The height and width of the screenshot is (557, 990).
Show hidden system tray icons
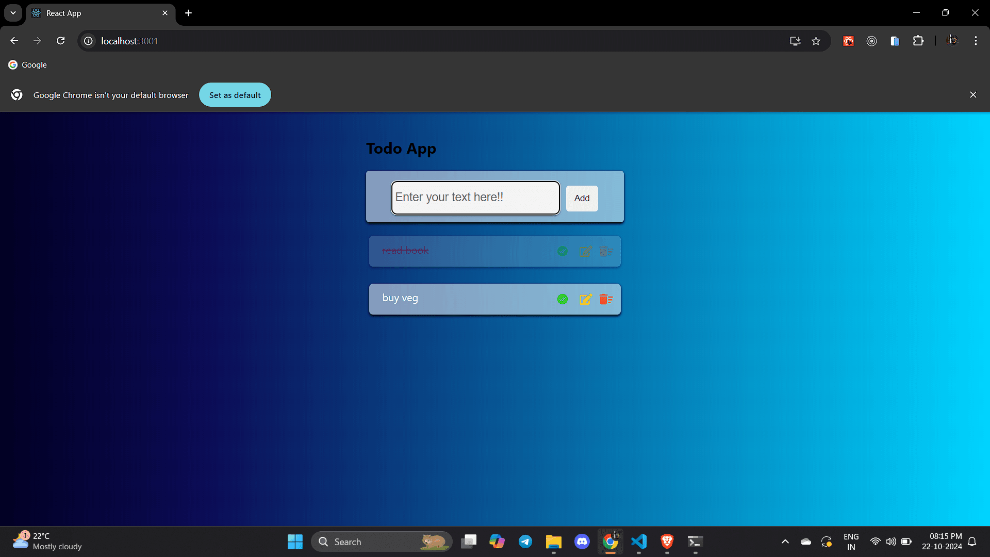pyautogui.click(x=785, y=542)
